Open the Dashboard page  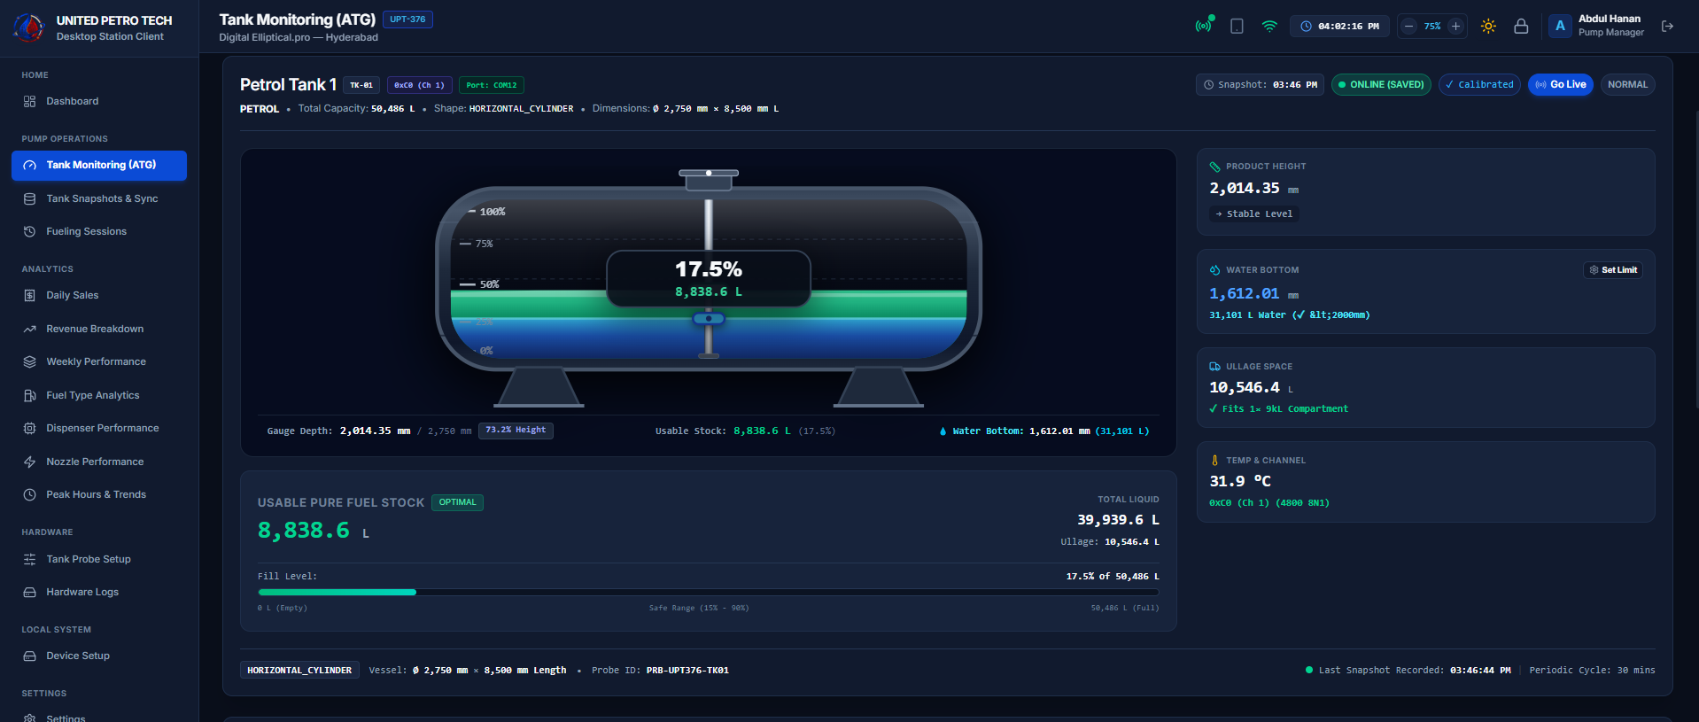[x=99, y=102]
